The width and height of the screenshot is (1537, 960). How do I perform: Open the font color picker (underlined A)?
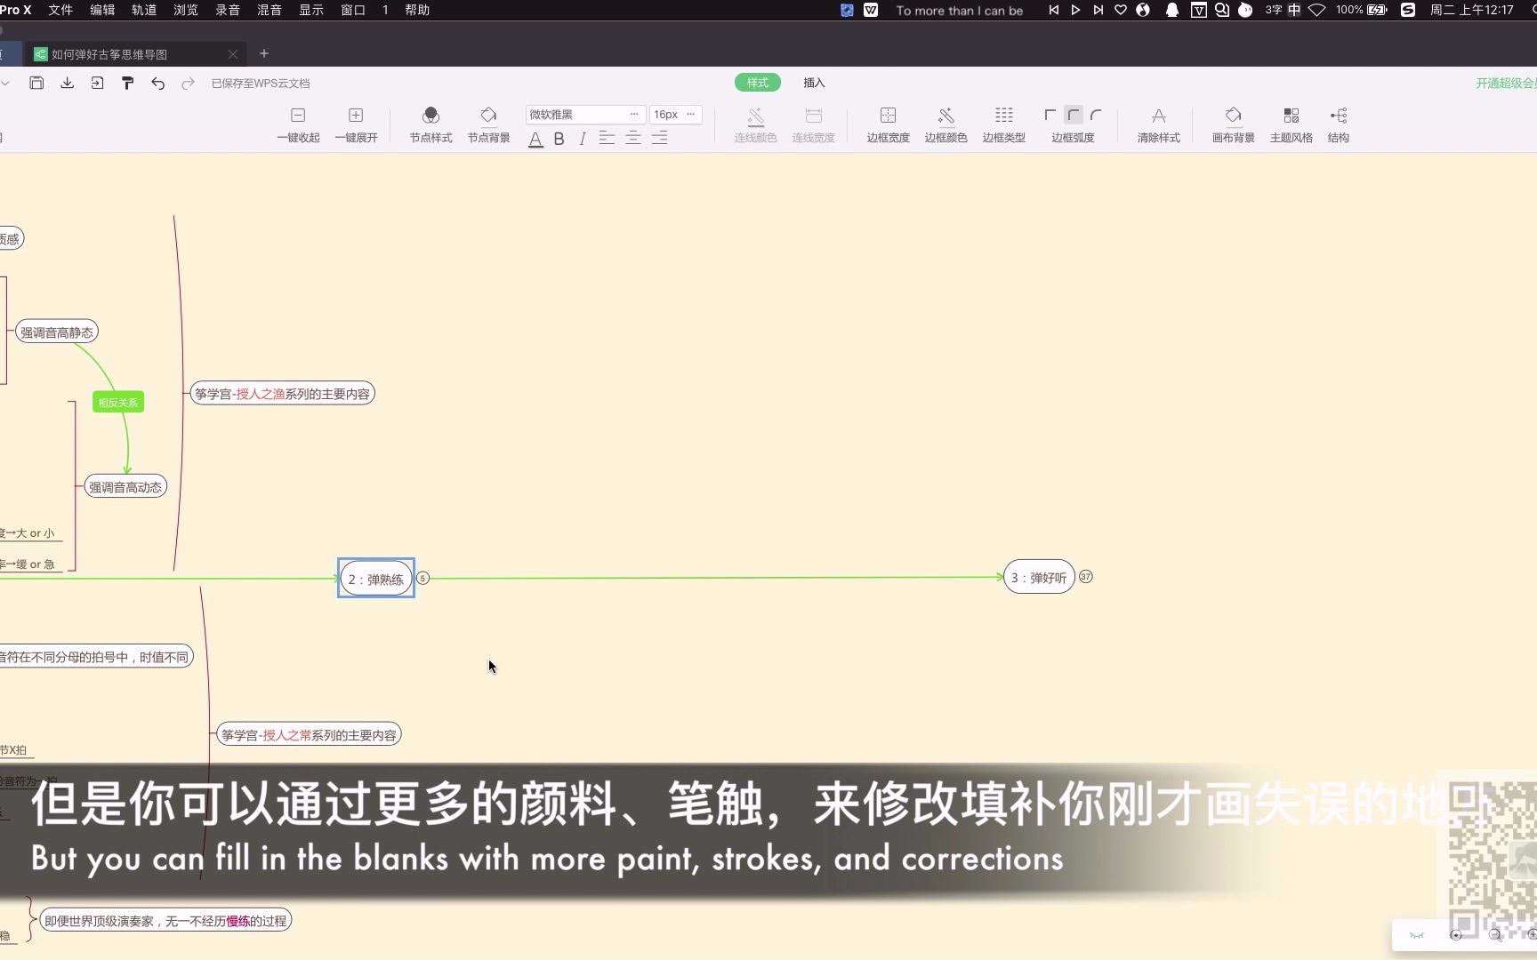click(535, 139)
